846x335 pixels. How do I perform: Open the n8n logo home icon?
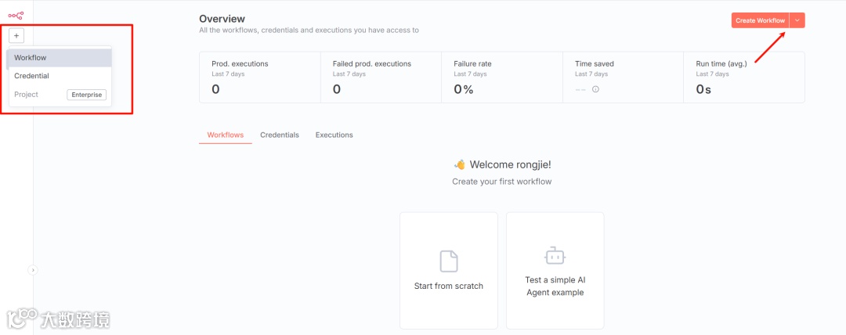16,15
